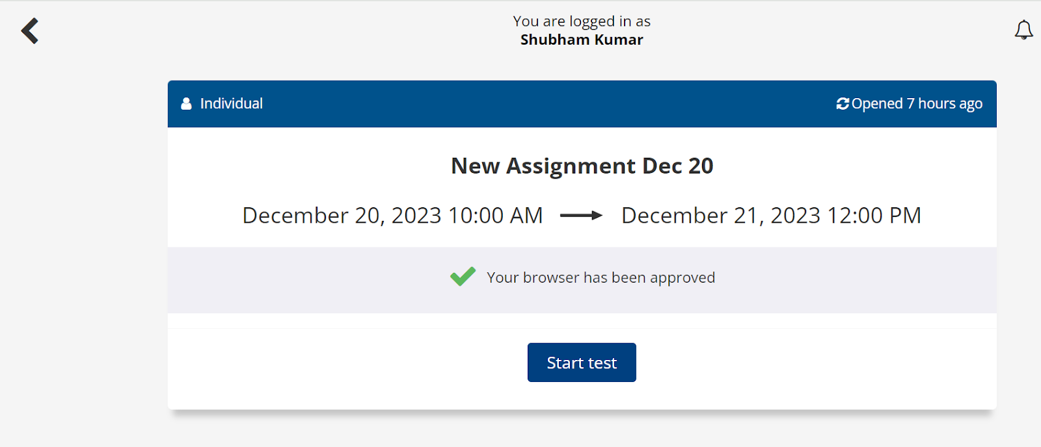Click the logged-in name Shubham Kumar

(x=582, y=40)
